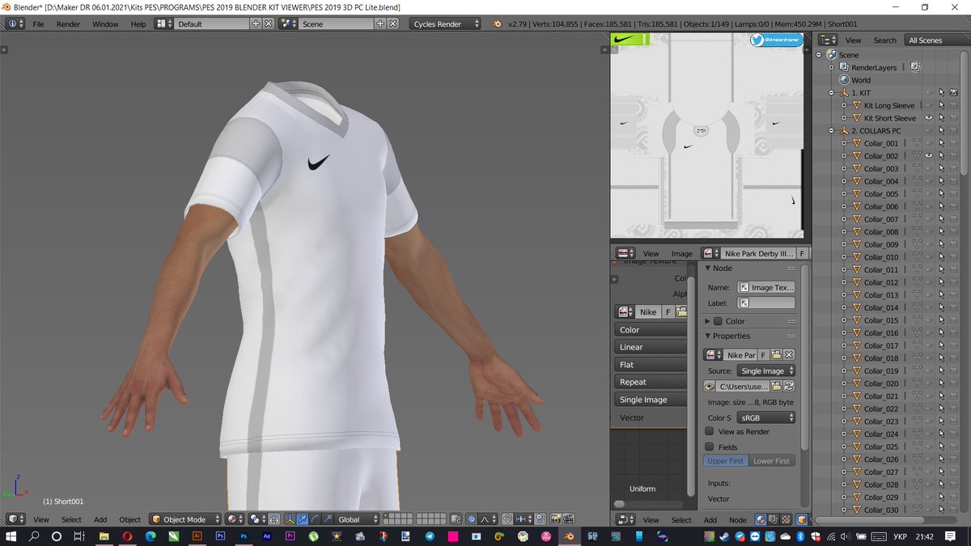Toggle fake user F for Nike Par image
971x546 pixels.
click(x=763, y=355)
